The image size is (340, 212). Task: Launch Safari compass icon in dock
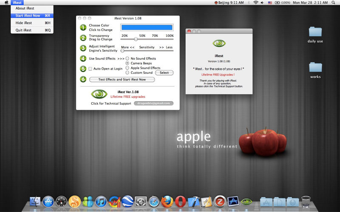pos(154,202)
